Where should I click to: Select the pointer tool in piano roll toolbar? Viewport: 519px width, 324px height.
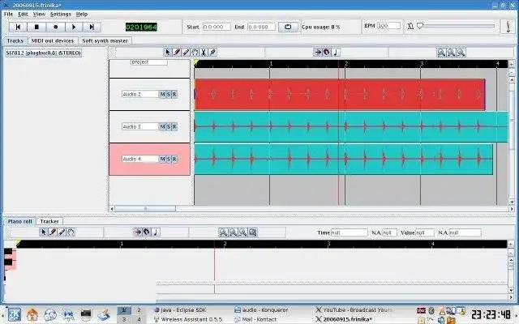pos(43,232)
